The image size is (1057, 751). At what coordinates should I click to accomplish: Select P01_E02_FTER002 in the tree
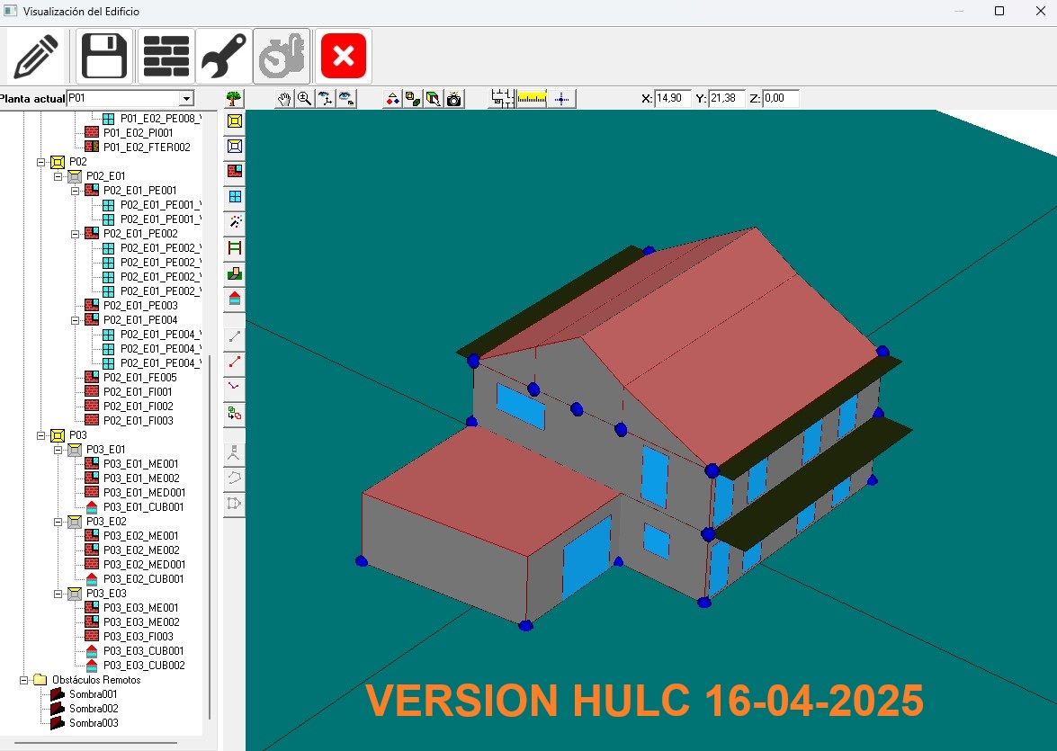147,147
